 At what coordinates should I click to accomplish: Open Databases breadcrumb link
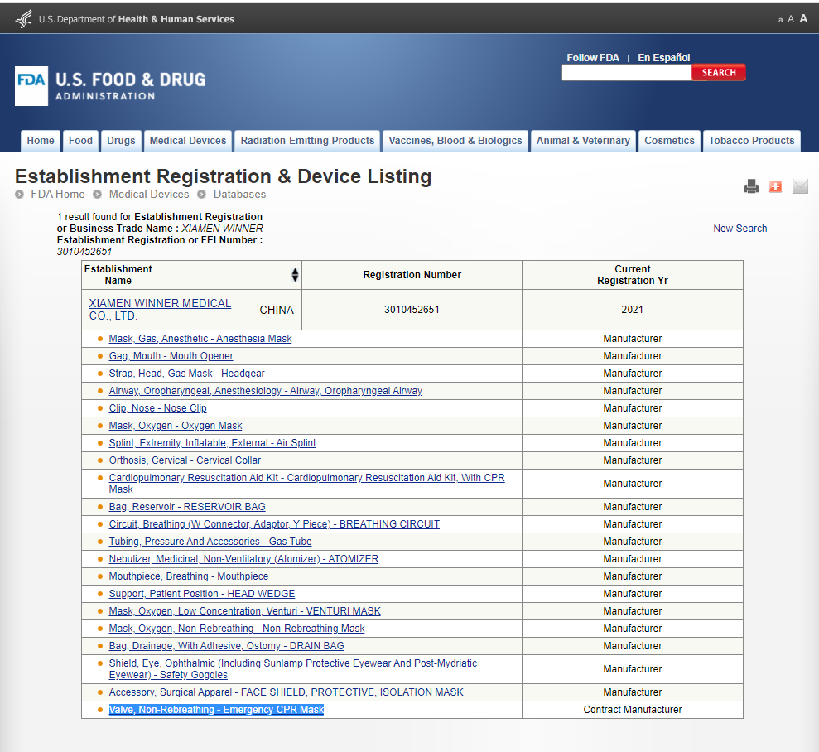[240, 195]
